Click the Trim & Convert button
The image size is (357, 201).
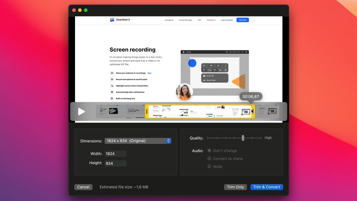click(x=267, y=187)
